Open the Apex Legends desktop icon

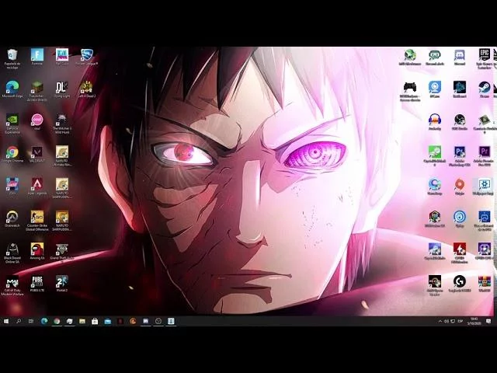pos(37,186)
